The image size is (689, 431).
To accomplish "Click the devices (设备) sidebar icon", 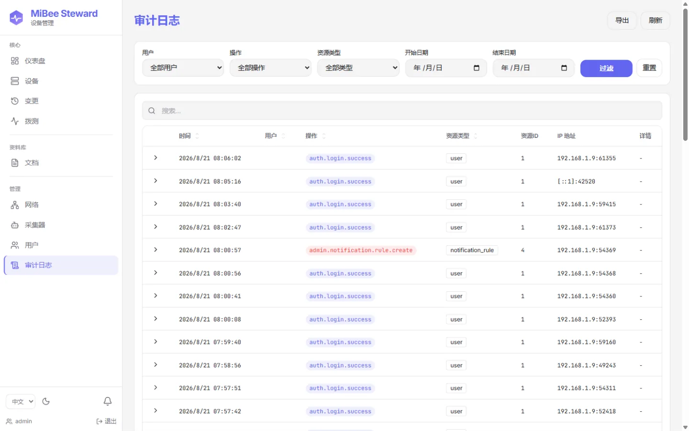I will coord(15,81).
